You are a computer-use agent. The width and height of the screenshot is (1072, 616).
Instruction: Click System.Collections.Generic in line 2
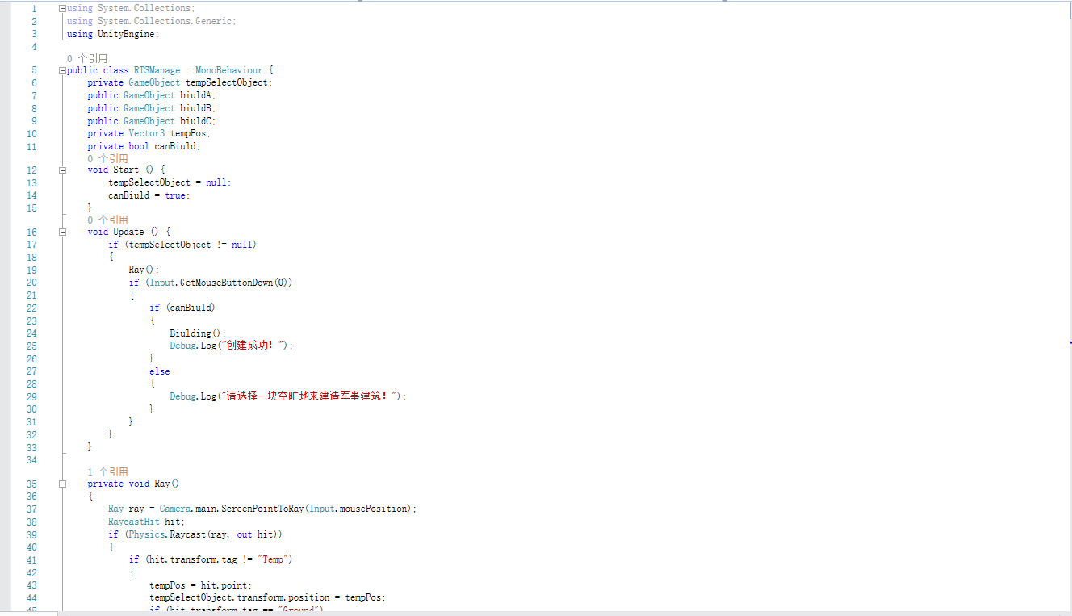165,21
